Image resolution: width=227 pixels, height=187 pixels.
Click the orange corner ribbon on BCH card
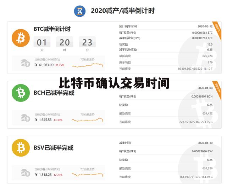[217, 90]
